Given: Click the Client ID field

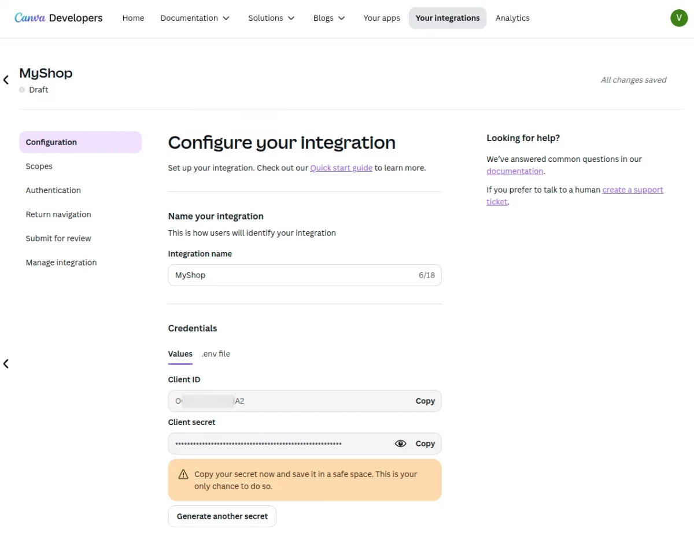Looking at the screenshot, I should tap(305, 401).
